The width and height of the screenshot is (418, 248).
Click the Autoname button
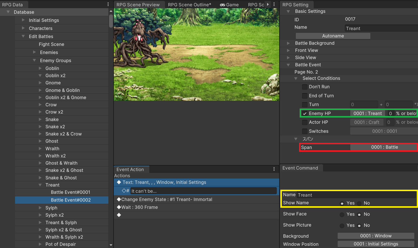333,36
